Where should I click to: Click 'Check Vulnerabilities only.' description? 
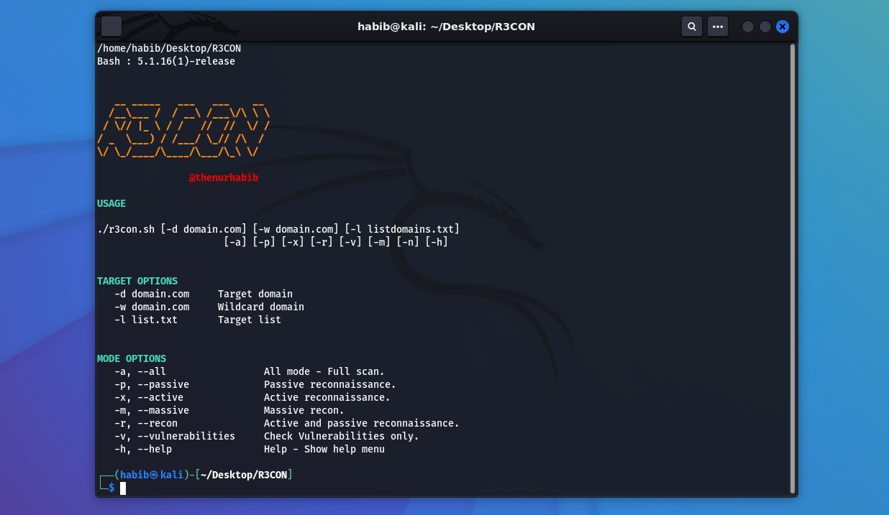342,436
